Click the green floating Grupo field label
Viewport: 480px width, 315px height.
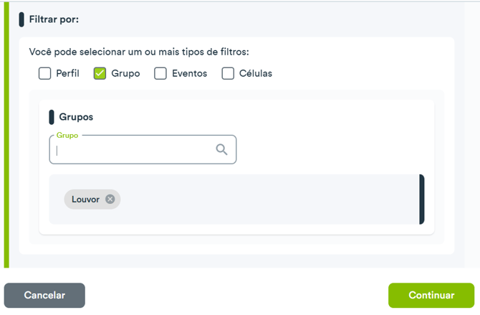[x=67, y=136]
